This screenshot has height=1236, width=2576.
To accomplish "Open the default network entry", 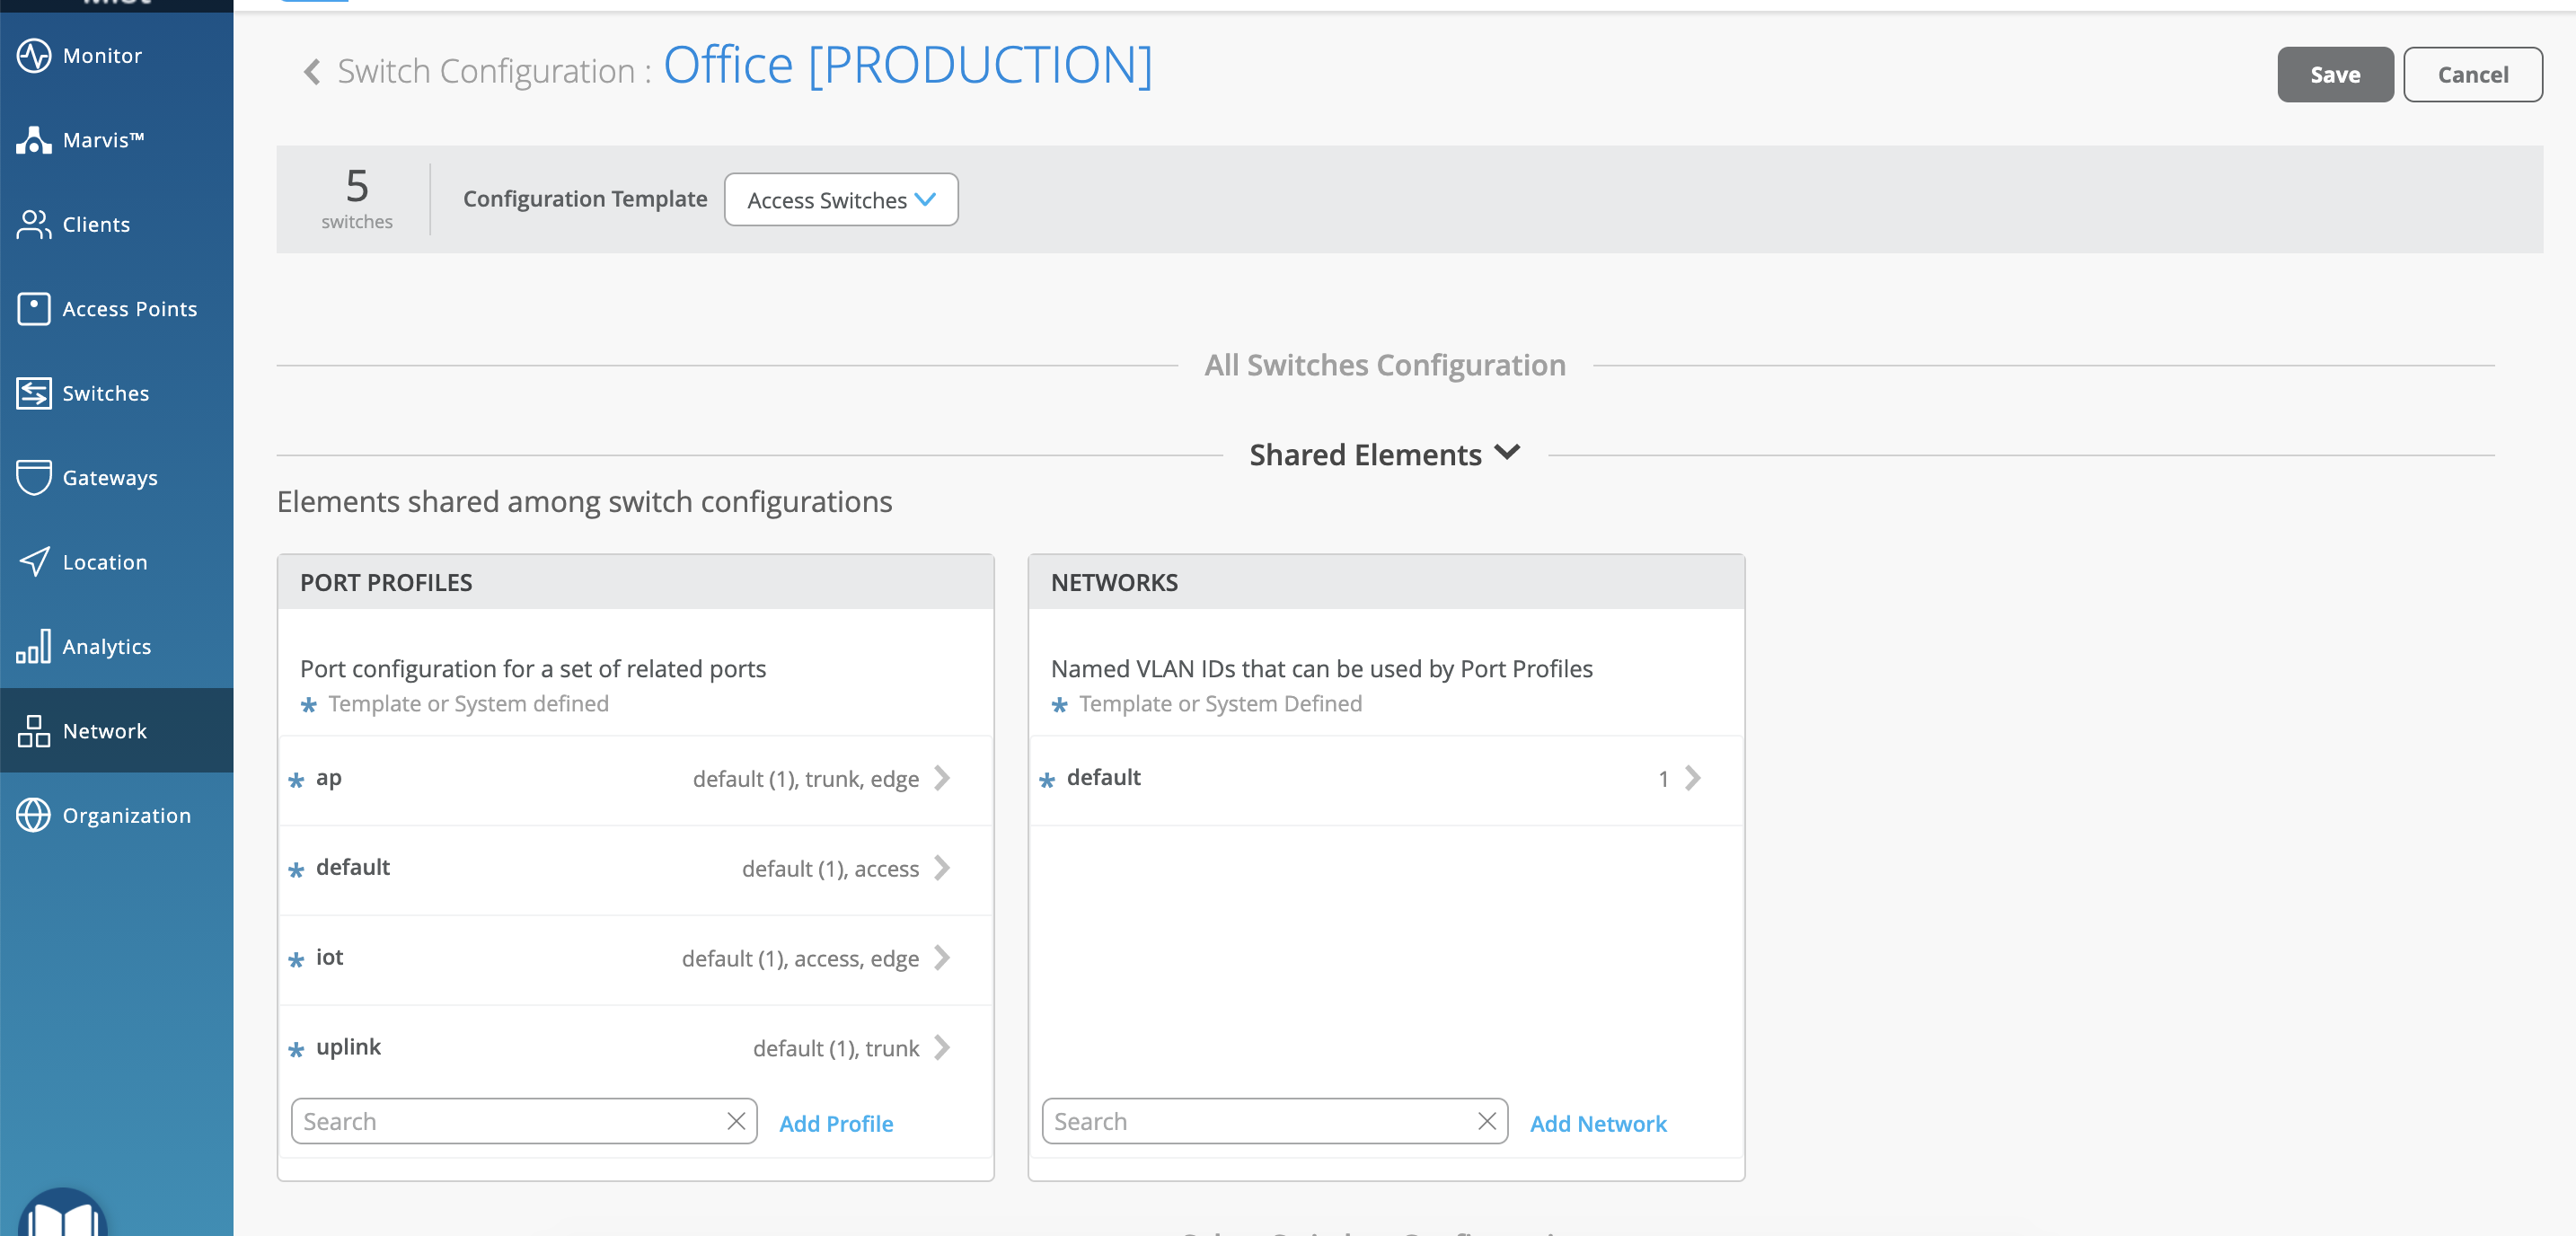I will [x=1691, y=778].
